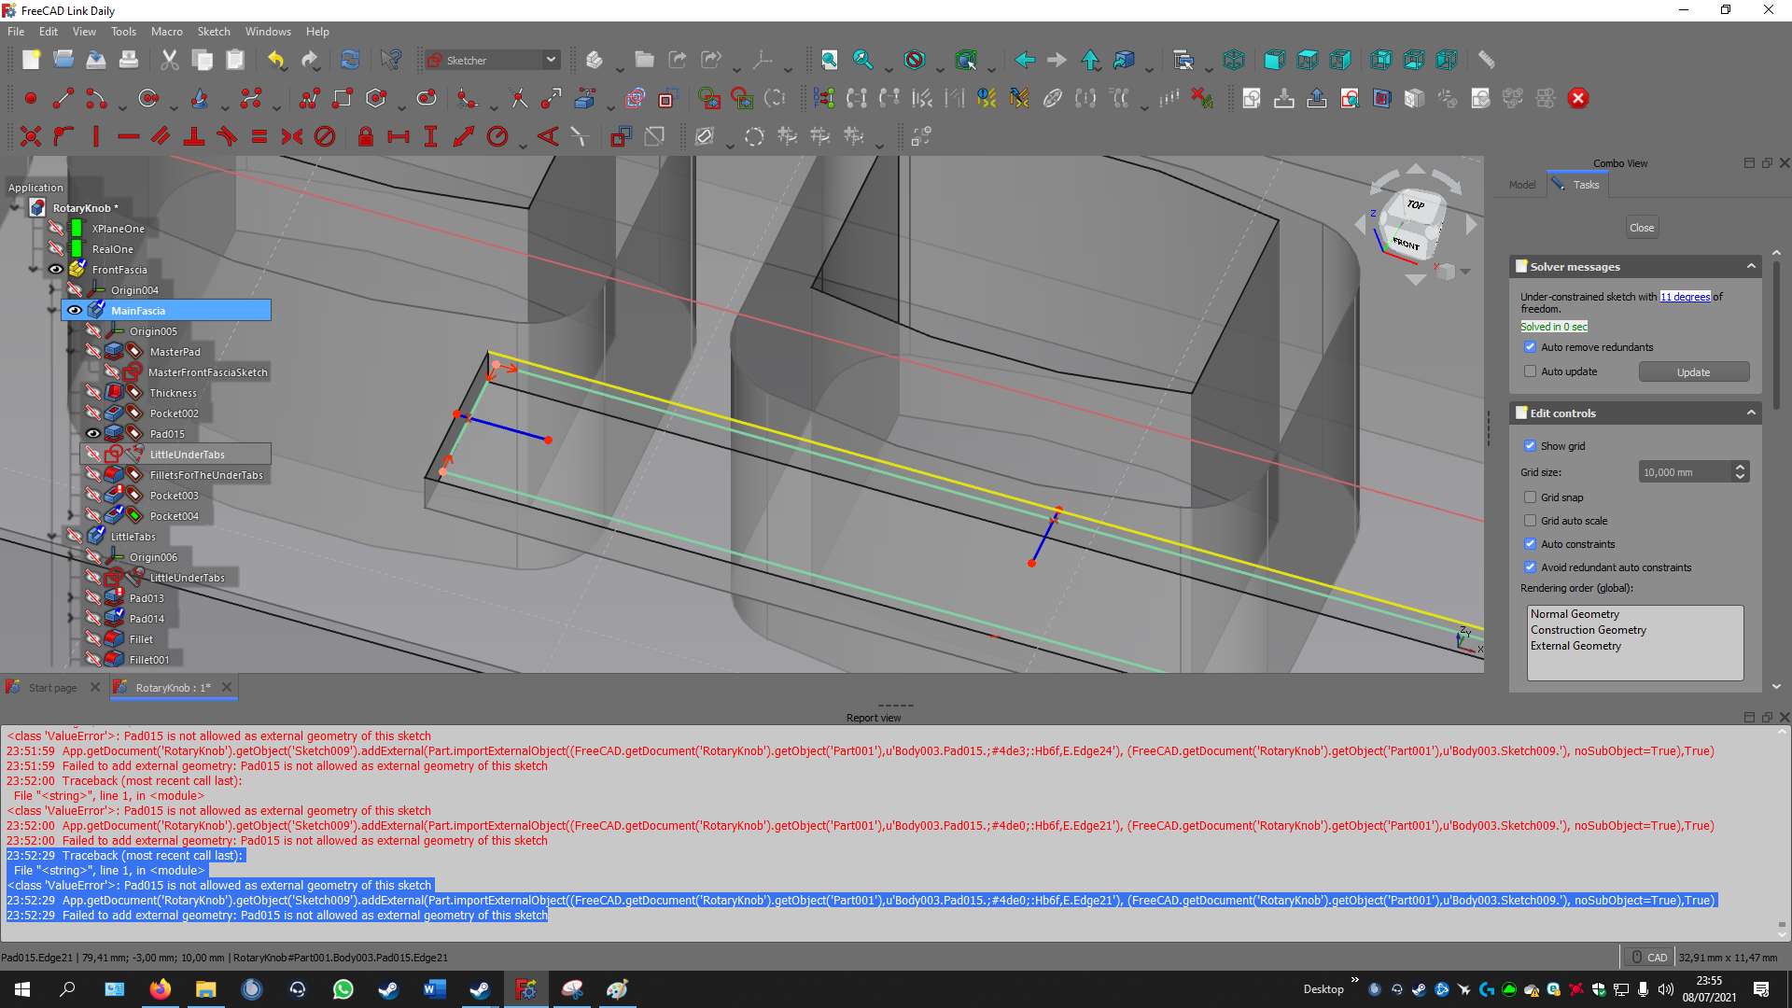Viewport: 1792px width, 1008px height.
Task: Enable the Auto update checkbox
Action: point(1530,371)
